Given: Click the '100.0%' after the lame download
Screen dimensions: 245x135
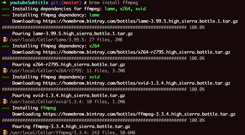Looking at the screenshot, I should [x=197, y=27].
